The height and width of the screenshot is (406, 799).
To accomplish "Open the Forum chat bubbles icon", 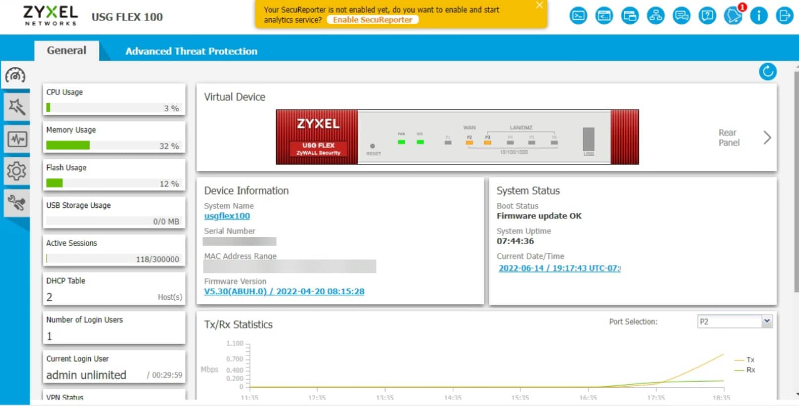I will (x=681, y=16).
